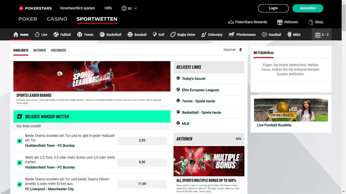The width and height of the screenshot is (346, 194).
Task: Select the MMA glove icon
Action: [290, 34]
